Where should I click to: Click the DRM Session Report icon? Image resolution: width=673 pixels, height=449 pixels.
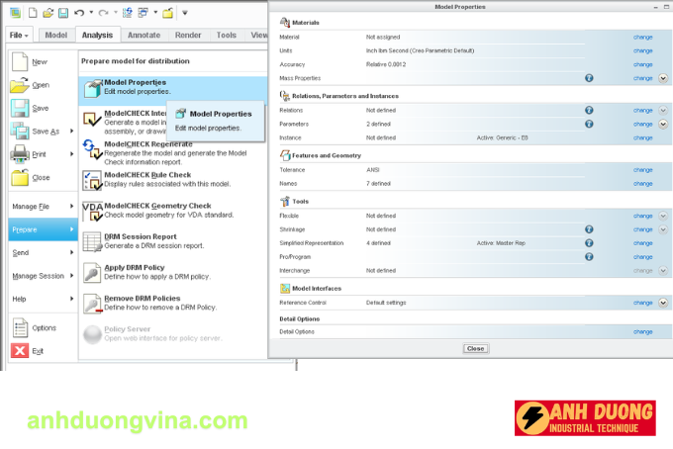(x=92, y=241)
